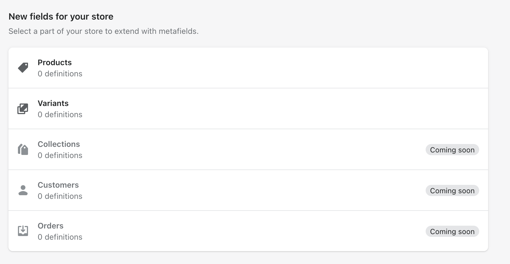Viewport: 510px width, 264px height.
Task: Select the Variants layered-pages icon
Action: point(23,109)
